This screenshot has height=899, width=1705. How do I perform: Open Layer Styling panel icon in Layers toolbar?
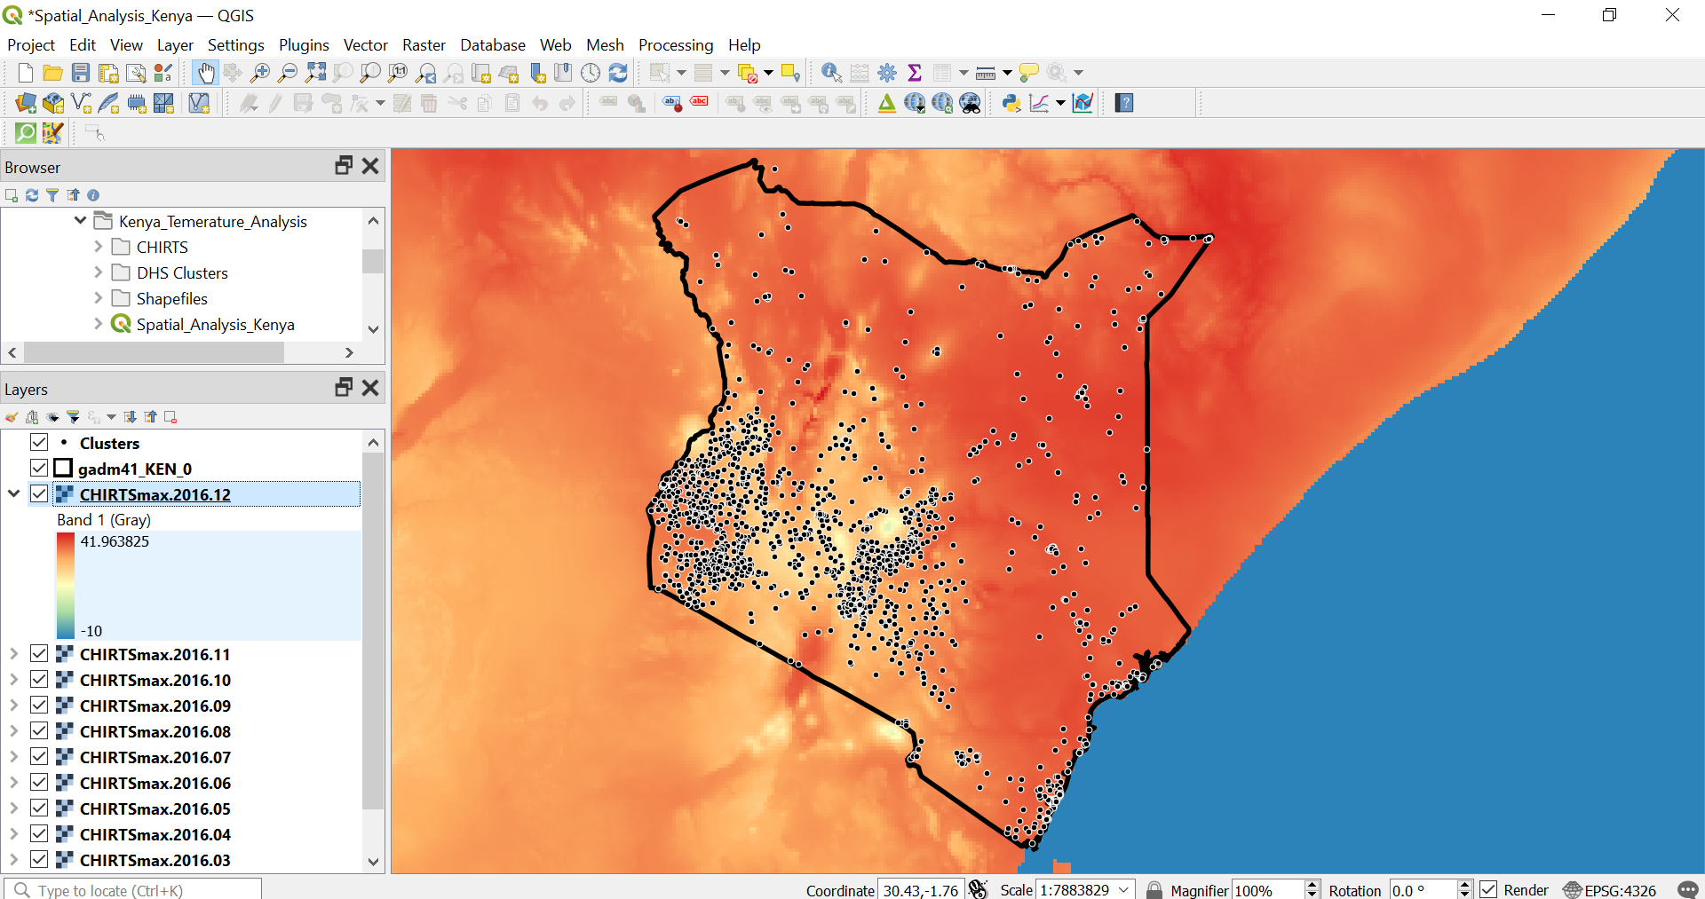click(12, 417)
